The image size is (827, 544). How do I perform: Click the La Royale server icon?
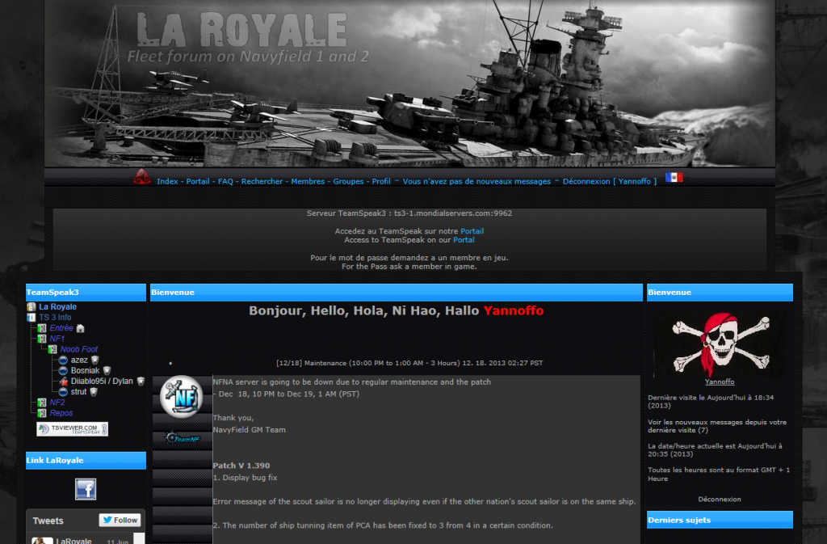[x=31, y=306]
